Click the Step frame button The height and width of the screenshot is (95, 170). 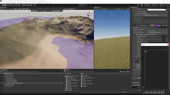point(86,5)
